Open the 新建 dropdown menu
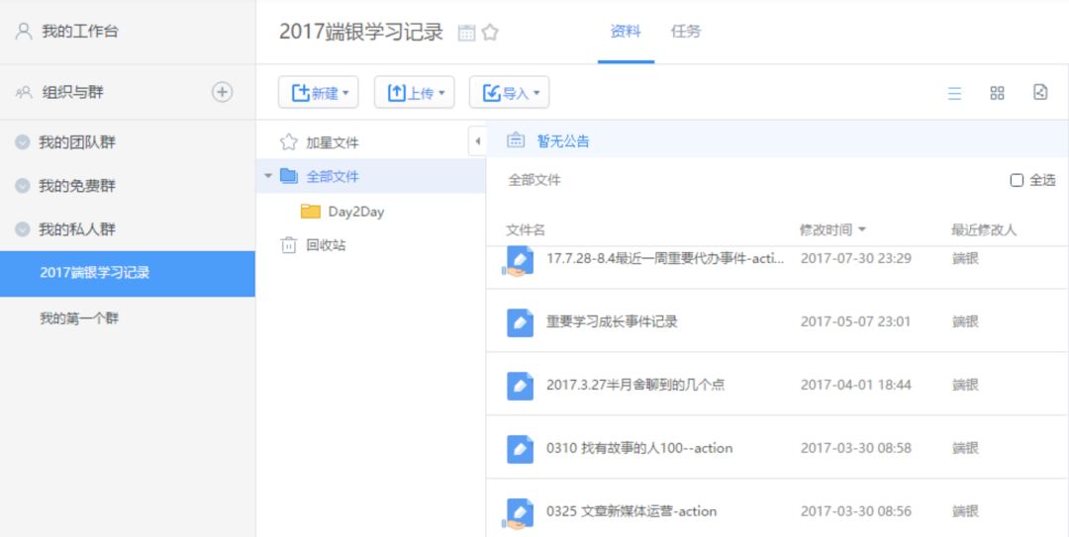Screen dimensions: 1069x537 tap(318, 93)
